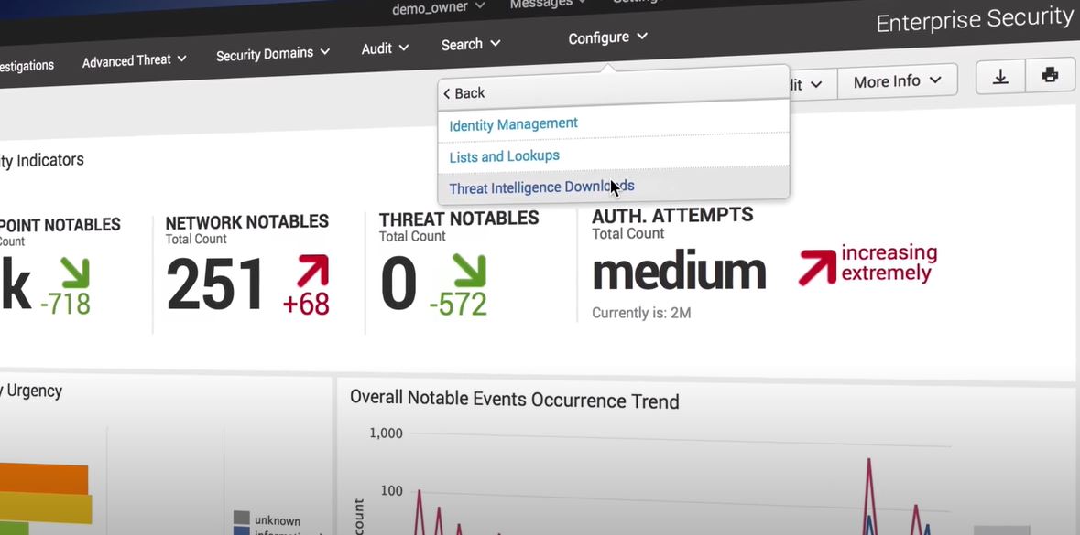1080x535 pixels.
Task: Click the Currently is: 2M text
Action: pyautogui.click(x=641, y=314)
